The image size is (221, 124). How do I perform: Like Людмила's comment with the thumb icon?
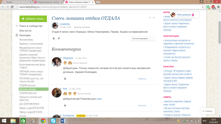pos(65,78)
